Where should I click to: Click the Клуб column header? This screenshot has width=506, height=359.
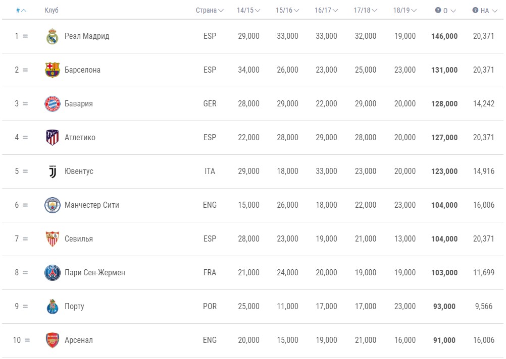tap(52, 10)
